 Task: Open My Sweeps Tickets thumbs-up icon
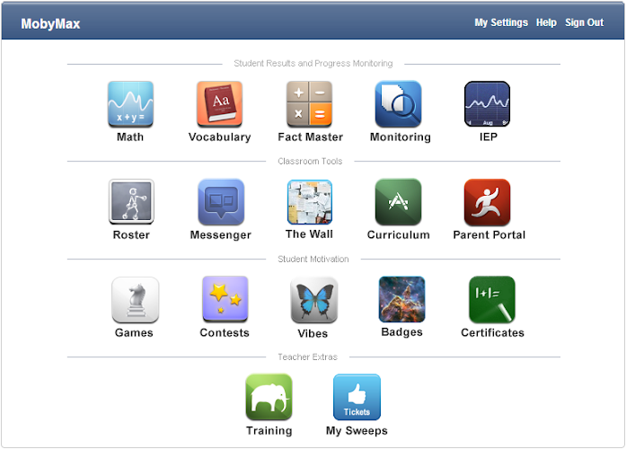[x=357, y=397]
